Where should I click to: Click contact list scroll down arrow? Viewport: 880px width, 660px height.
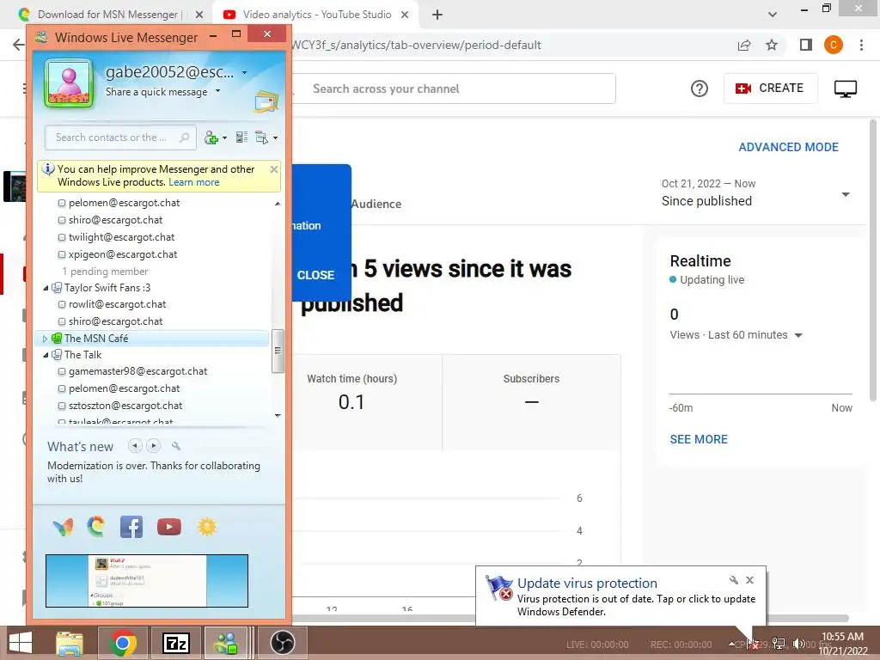pos(278,415)
